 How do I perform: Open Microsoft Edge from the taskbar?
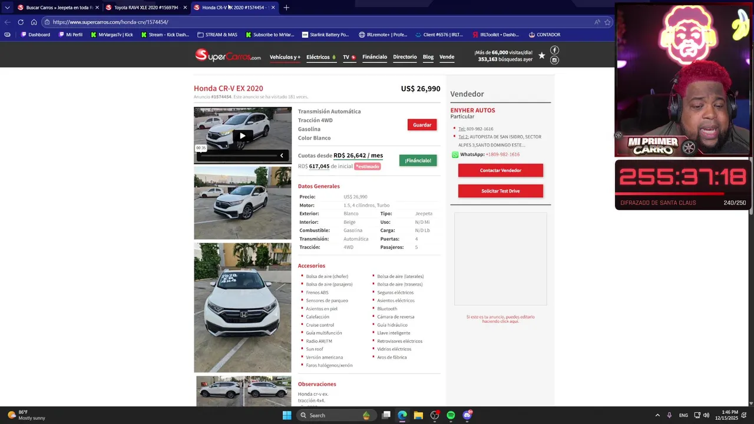[x=402, y=415]
